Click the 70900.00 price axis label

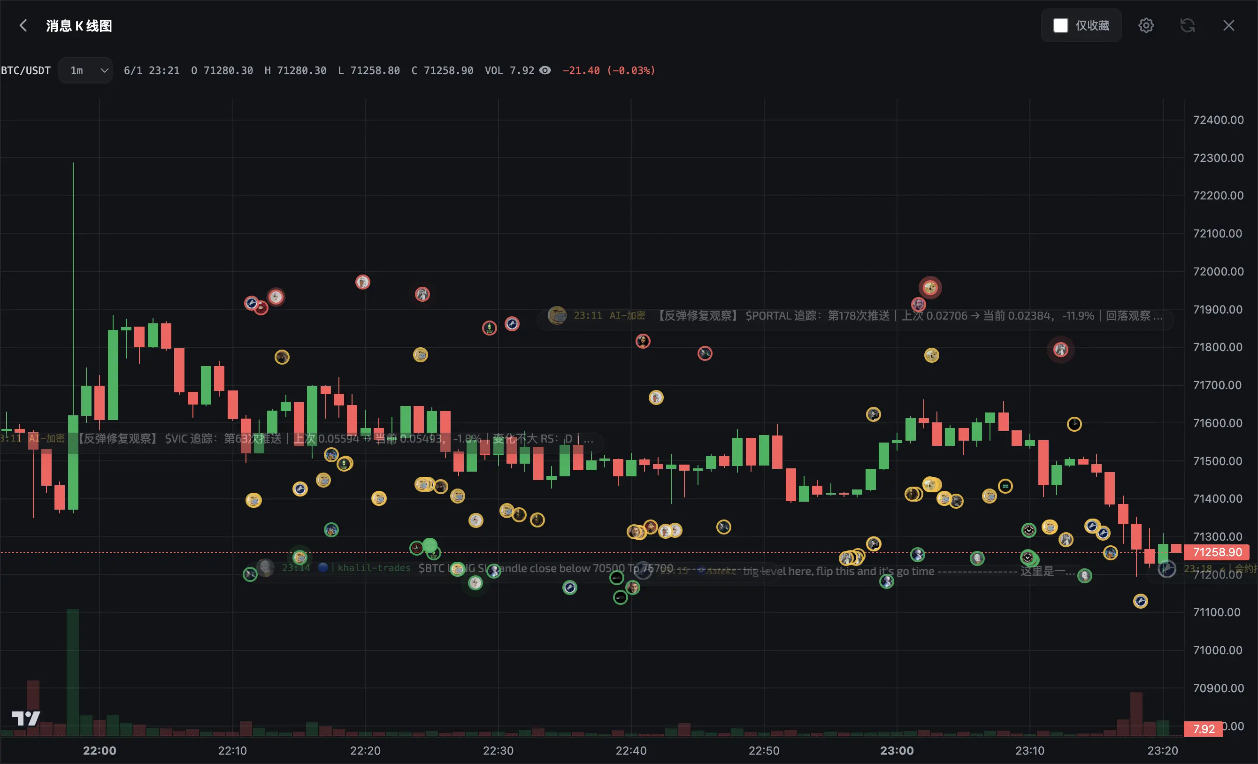tap(1218, 688)
